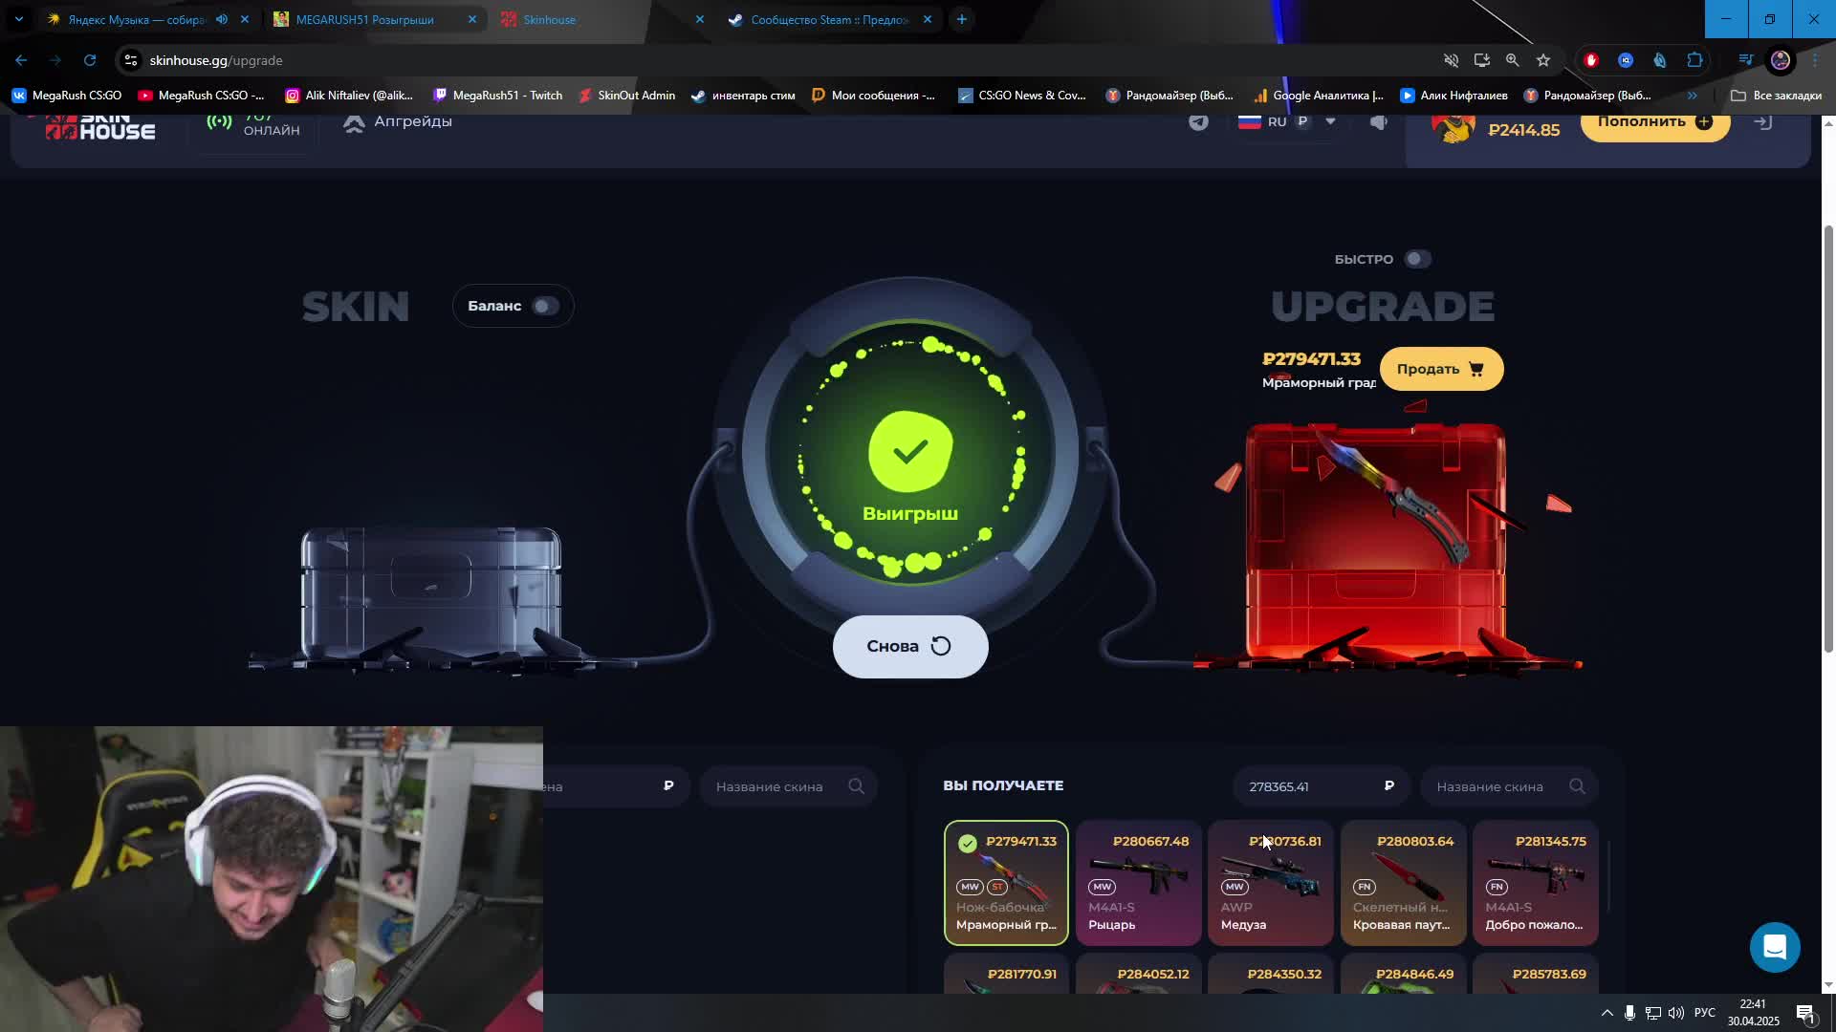Open MegaRush51 - Twitch bookmark

pyautogui.click(x=497, y=96)
